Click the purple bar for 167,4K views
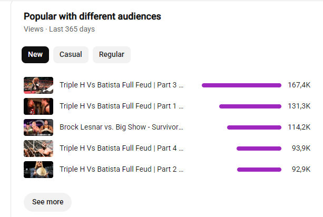 pyautogui.click(x=241, y=85)
